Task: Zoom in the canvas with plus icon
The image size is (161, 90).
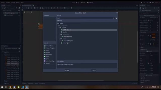Action: tap(32, 12)
